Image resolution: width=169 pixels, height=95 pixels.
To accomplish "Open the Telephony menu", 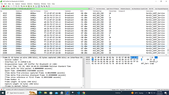I will (37, 4).
